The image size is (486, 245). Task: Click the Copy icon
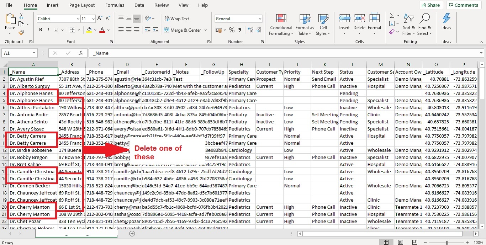pyautogui.click(x=21, y=24)
